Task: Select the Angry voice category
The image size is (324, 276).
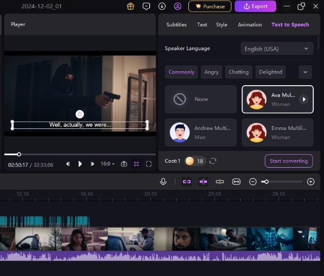Action: [x=212, y=72]
